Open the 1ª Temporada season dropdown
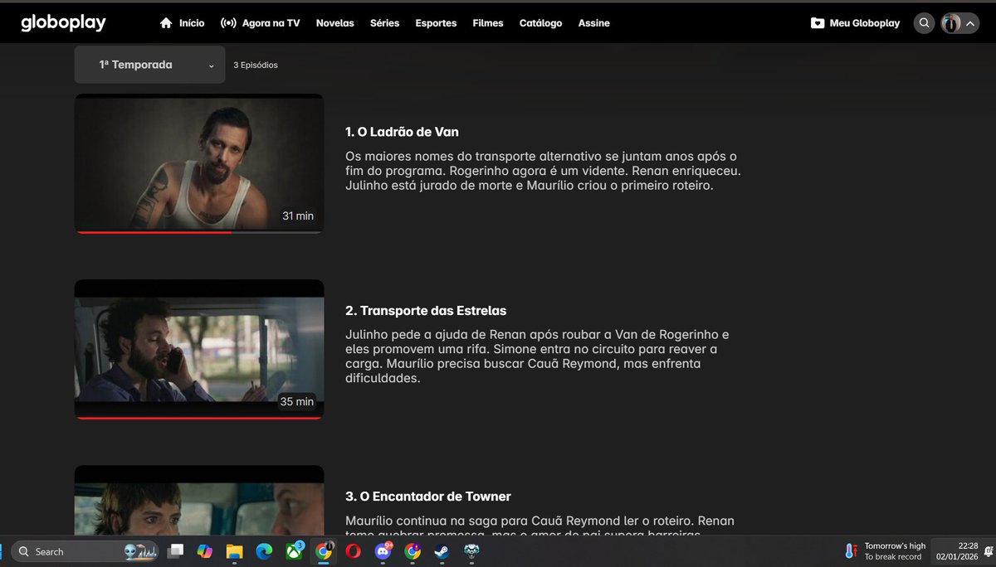 [149, 65]
